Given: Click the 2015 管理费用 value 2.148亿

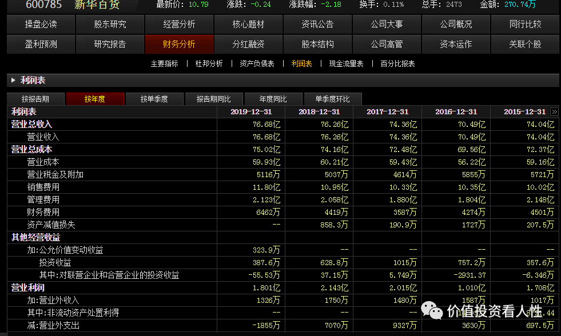Looking at the screenshot, I should (540, 199).
